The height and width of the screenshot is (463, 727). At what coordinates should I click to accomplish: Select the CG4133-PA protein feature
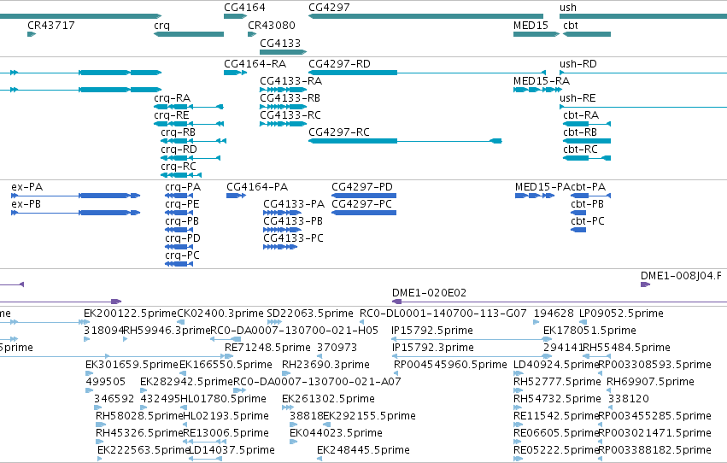point(282,213)
